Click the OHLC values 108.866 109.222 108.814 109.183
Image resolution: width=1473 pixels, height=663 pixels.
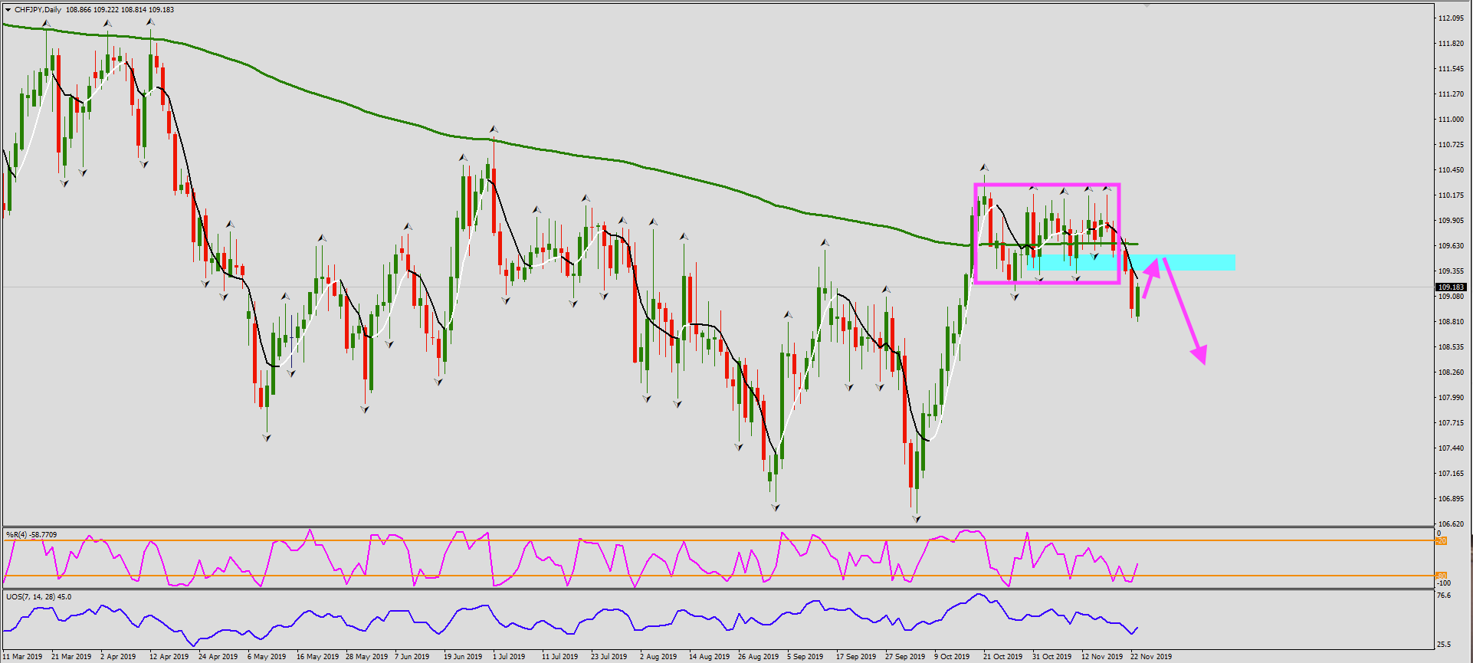[x=120, y=10]
